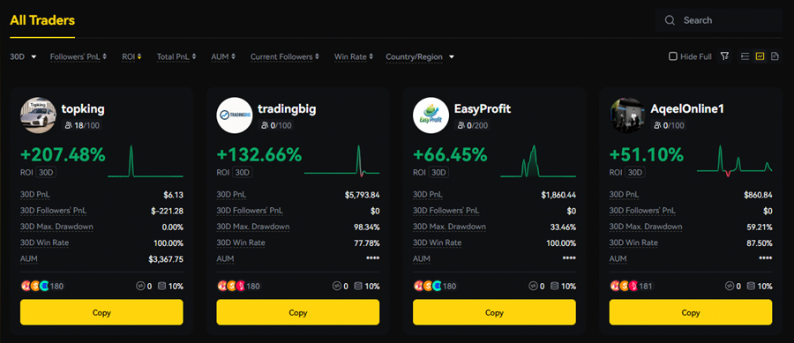The width and height of the screenshot is (794, 343).
Task: Switch to document details view icon
Action: coord(775,56)
